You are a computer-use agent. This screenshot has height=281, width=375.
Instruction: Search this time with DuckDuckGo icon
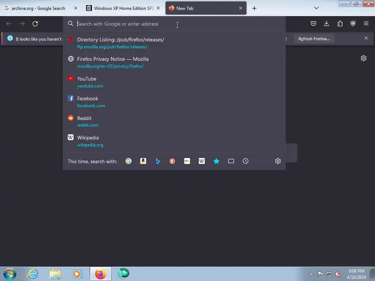pyautogui.click(x=172, y=161)
